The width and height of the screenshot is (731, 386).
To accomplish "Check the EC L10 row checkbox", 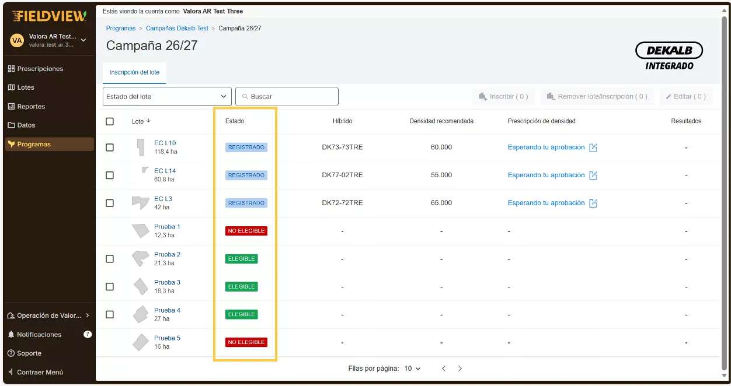I will (x=110, y=148).
